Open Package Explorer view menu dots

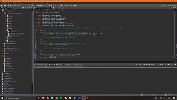(28, 8)
